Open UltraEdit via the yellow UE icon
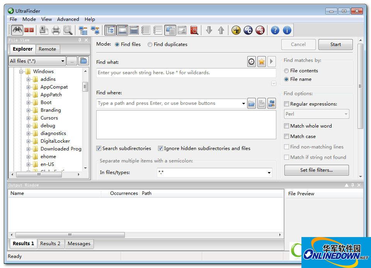Viewport: 371px width, 268px height. coord(236,30)
